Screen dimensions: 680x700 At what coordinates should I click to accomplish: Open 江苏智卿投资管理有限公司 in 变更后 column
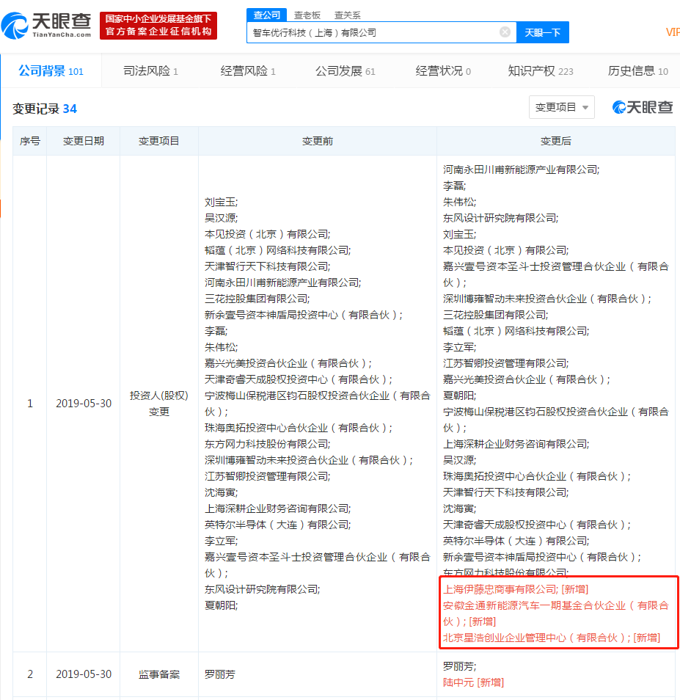[x=505, y=363]
